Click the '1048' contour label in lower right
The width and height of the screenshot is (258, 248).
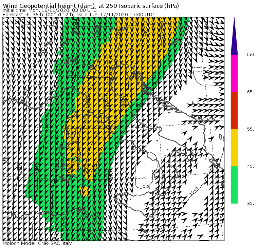click(x=193, y=191)
